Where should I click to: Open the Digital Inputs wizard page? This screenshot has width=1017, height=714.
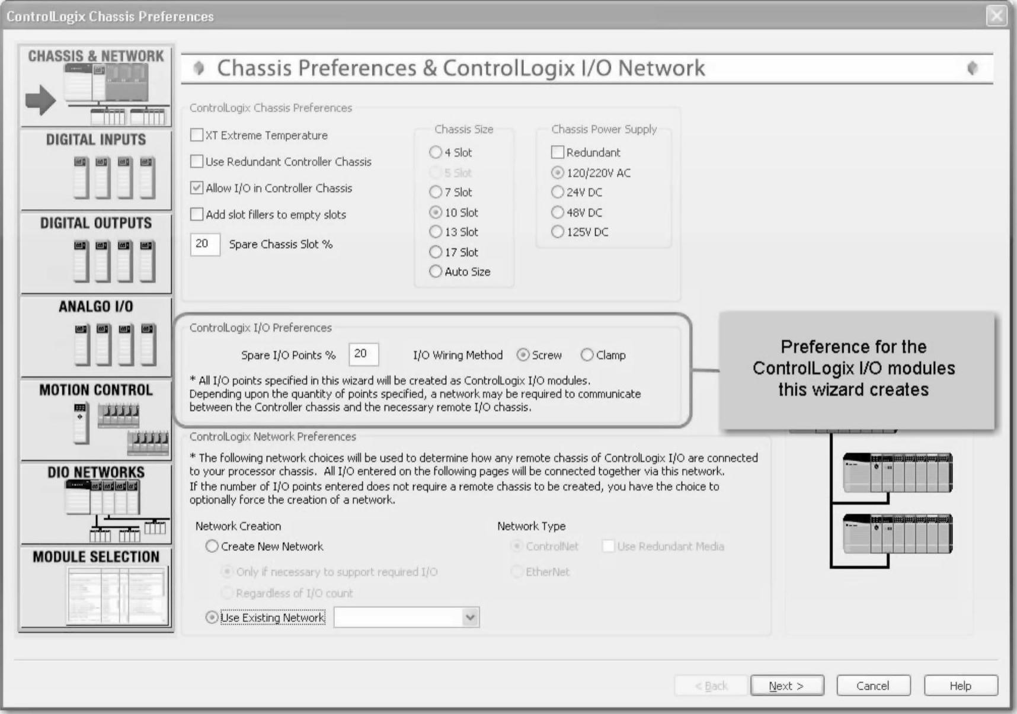coord(96,169)
